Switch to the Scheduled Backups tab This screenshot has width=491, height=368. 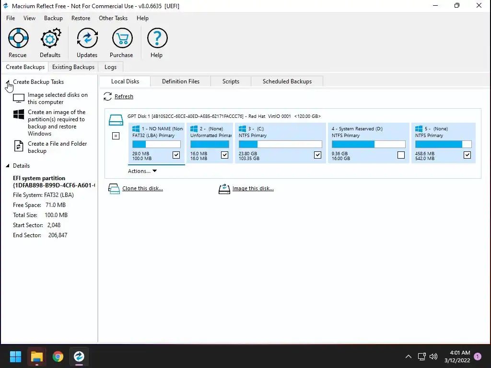[287, 81]
